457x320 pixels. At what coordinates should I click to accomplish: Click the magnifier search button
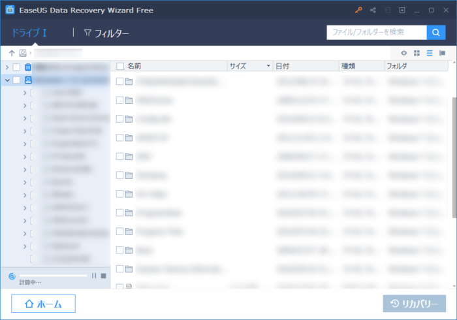coord(436,33)
